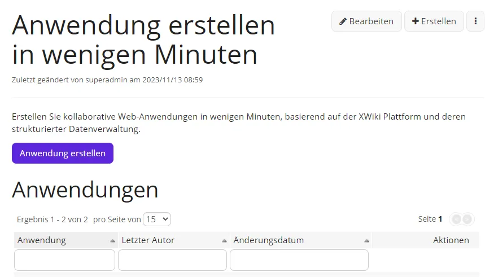Image resolution: width=494 pixels, height=277 pixels.
Task: Click the Anwendung column sort arrow
Action: tap(112, 241)
